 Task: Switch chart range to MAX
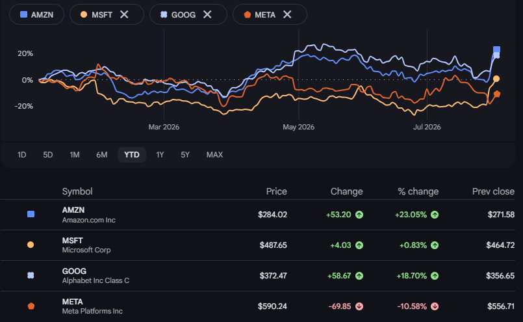214,155
